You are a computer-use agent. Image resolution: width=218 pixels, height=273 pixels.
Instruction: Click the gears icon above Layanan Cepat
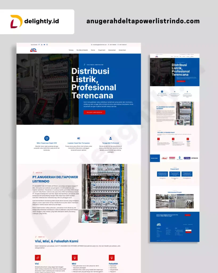[x=79, y=138]
